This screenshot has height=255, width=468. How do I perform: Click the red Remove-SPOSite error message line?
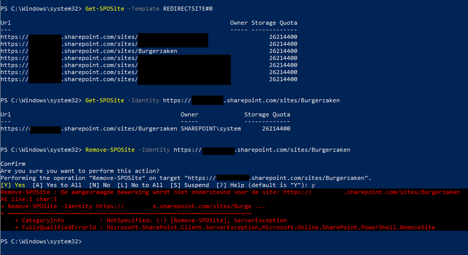point(230,192)
